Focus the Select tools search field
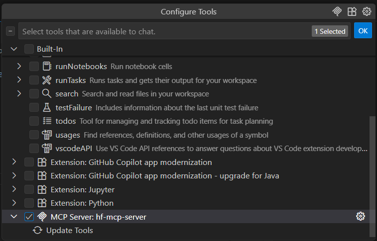This screenshot has width=377, height=241. (184, 31)
